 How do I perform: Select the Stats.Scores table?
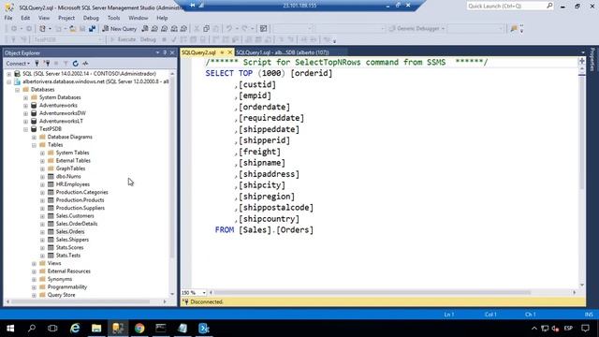69,247
